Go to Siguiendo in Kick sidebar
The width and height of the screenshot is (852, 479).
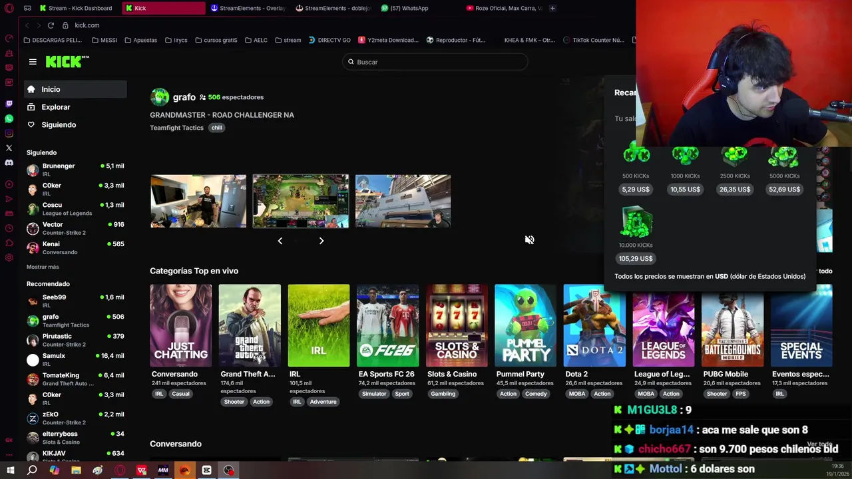click(75, 125)
